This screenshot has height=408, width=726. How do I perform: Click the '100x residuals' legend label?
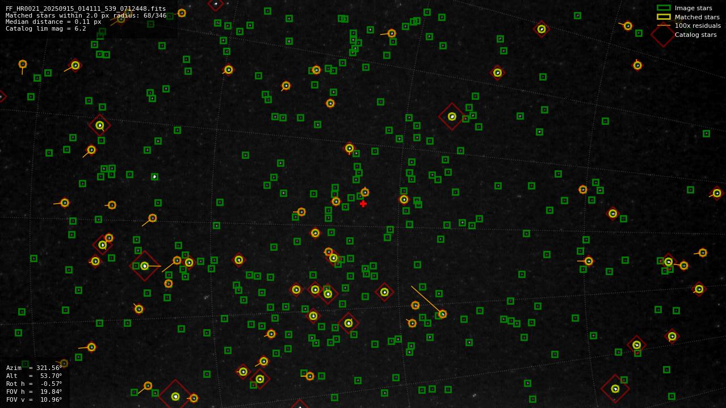pyautogui.click(x=698, y=26)
